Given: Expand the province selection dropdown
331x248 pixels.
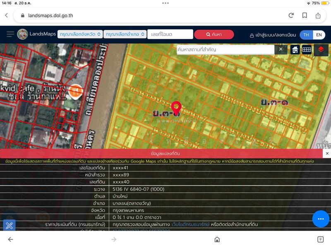Looking at the screenshot, I should 79,34.
